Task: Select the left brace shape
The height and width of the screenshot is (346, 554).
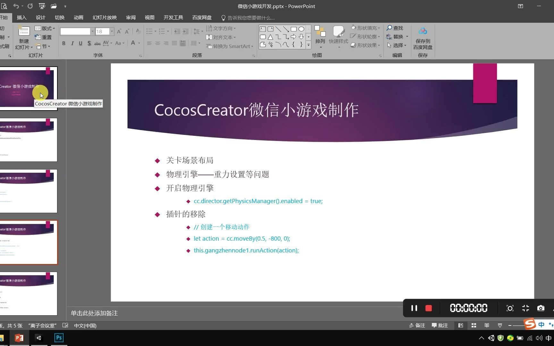Action: (x=294, y=45)
